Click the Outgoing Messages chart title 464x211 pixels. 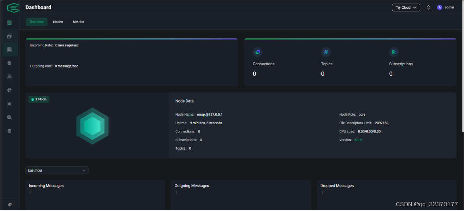(192, 186)
